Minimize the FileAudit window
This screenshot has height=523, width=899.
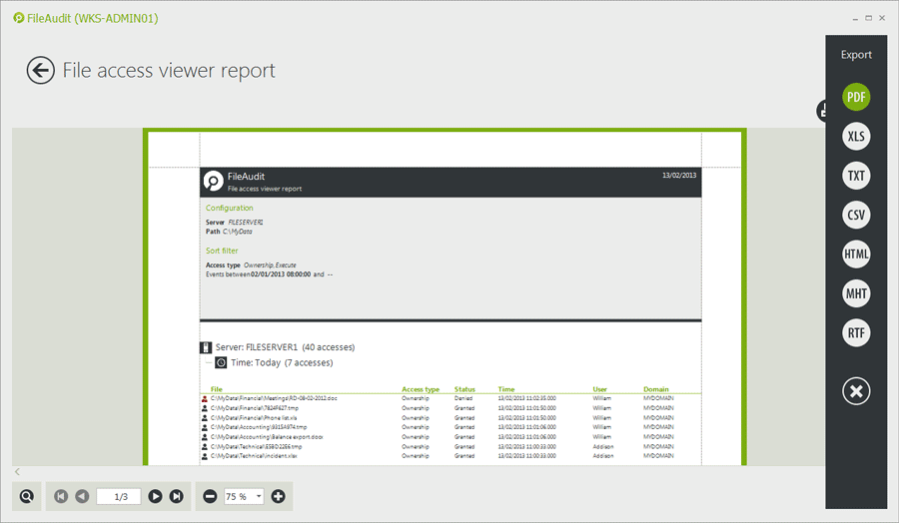point(855,18)
